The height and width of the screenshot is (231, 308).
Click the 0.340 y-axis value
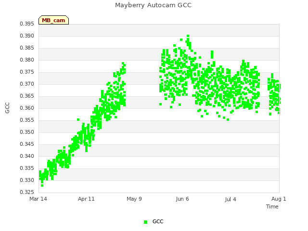point(27,156)
